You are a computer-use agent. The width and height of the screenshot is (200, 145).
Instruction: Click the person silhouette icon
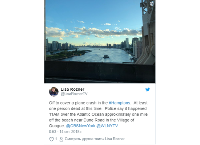pyautogui.click(x=61, y=139)
